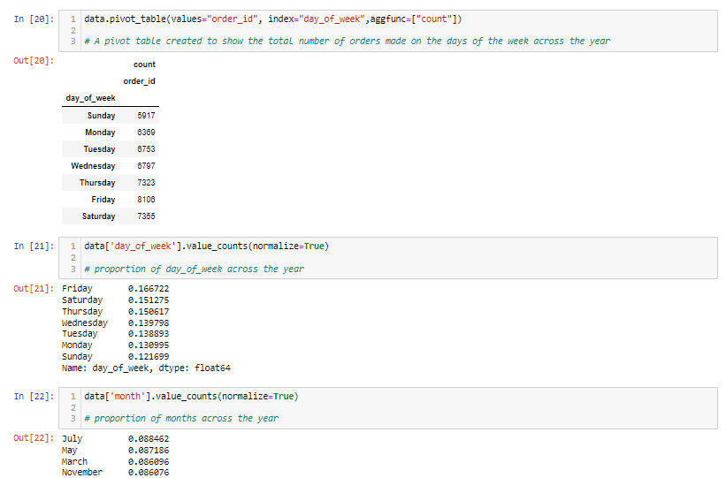Click the 'count' column header
This screenshot has height=478, width=726.
point(144,64)
